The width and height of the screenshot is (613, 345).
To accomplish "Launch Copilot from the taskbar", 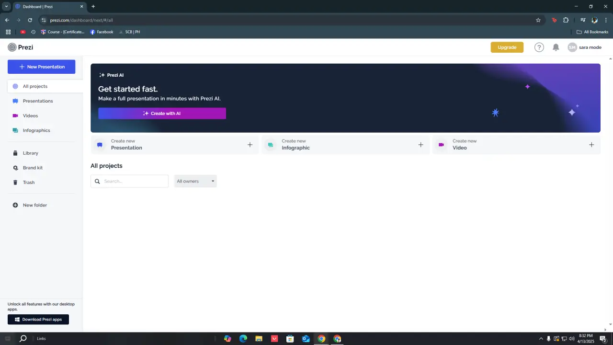I will tap(227, 338).
